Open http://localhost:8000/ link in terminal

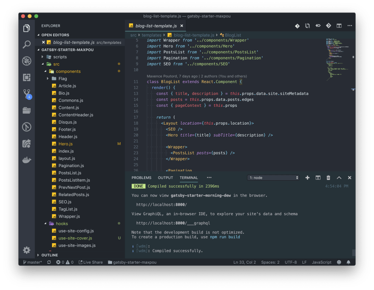point(161,205)
